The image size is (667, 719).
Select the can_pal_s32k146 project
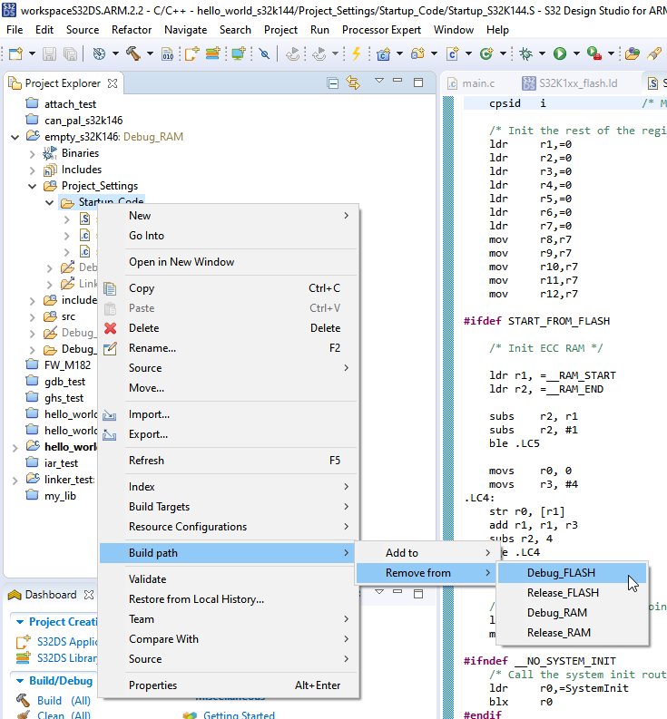tap(83, 121)
